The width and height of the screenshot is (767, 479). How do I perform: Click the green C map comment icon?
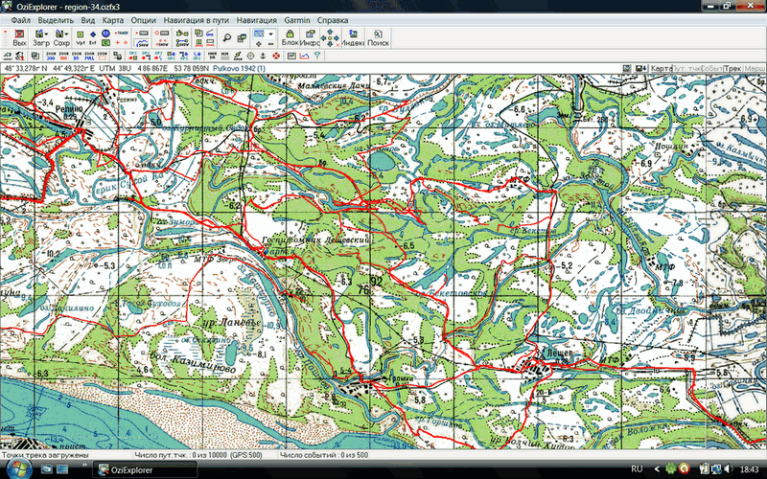(105, 42)
